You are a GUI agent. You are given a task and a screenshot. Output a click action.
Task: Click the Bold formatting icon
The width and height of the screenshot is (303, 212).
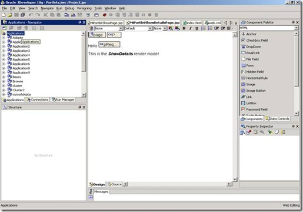click(x=184, y=28)
